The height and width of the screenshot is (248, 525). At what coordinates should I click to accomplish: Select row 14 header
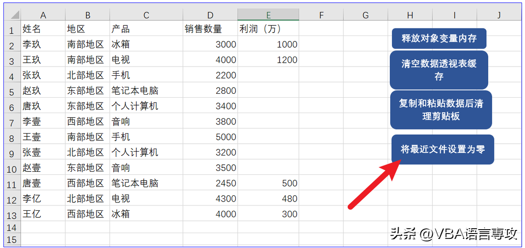click(12, 228)
